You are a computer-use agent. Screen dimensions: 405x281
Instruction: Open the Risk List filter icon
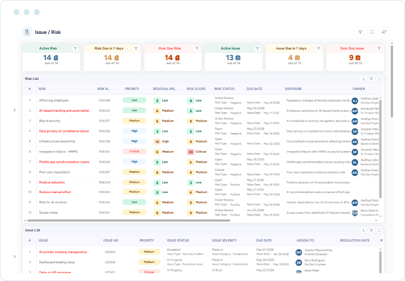[371, 79]
